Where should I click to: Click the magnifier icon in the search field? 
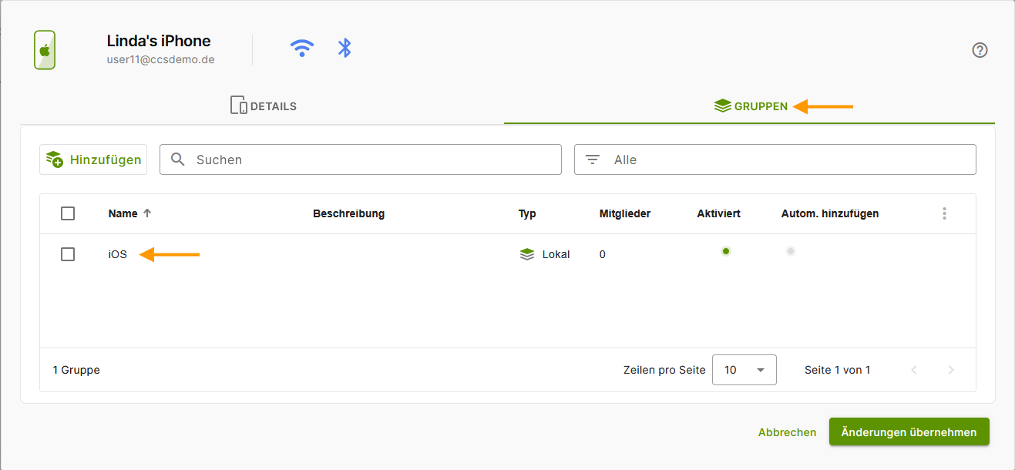(x=178, y=159)
